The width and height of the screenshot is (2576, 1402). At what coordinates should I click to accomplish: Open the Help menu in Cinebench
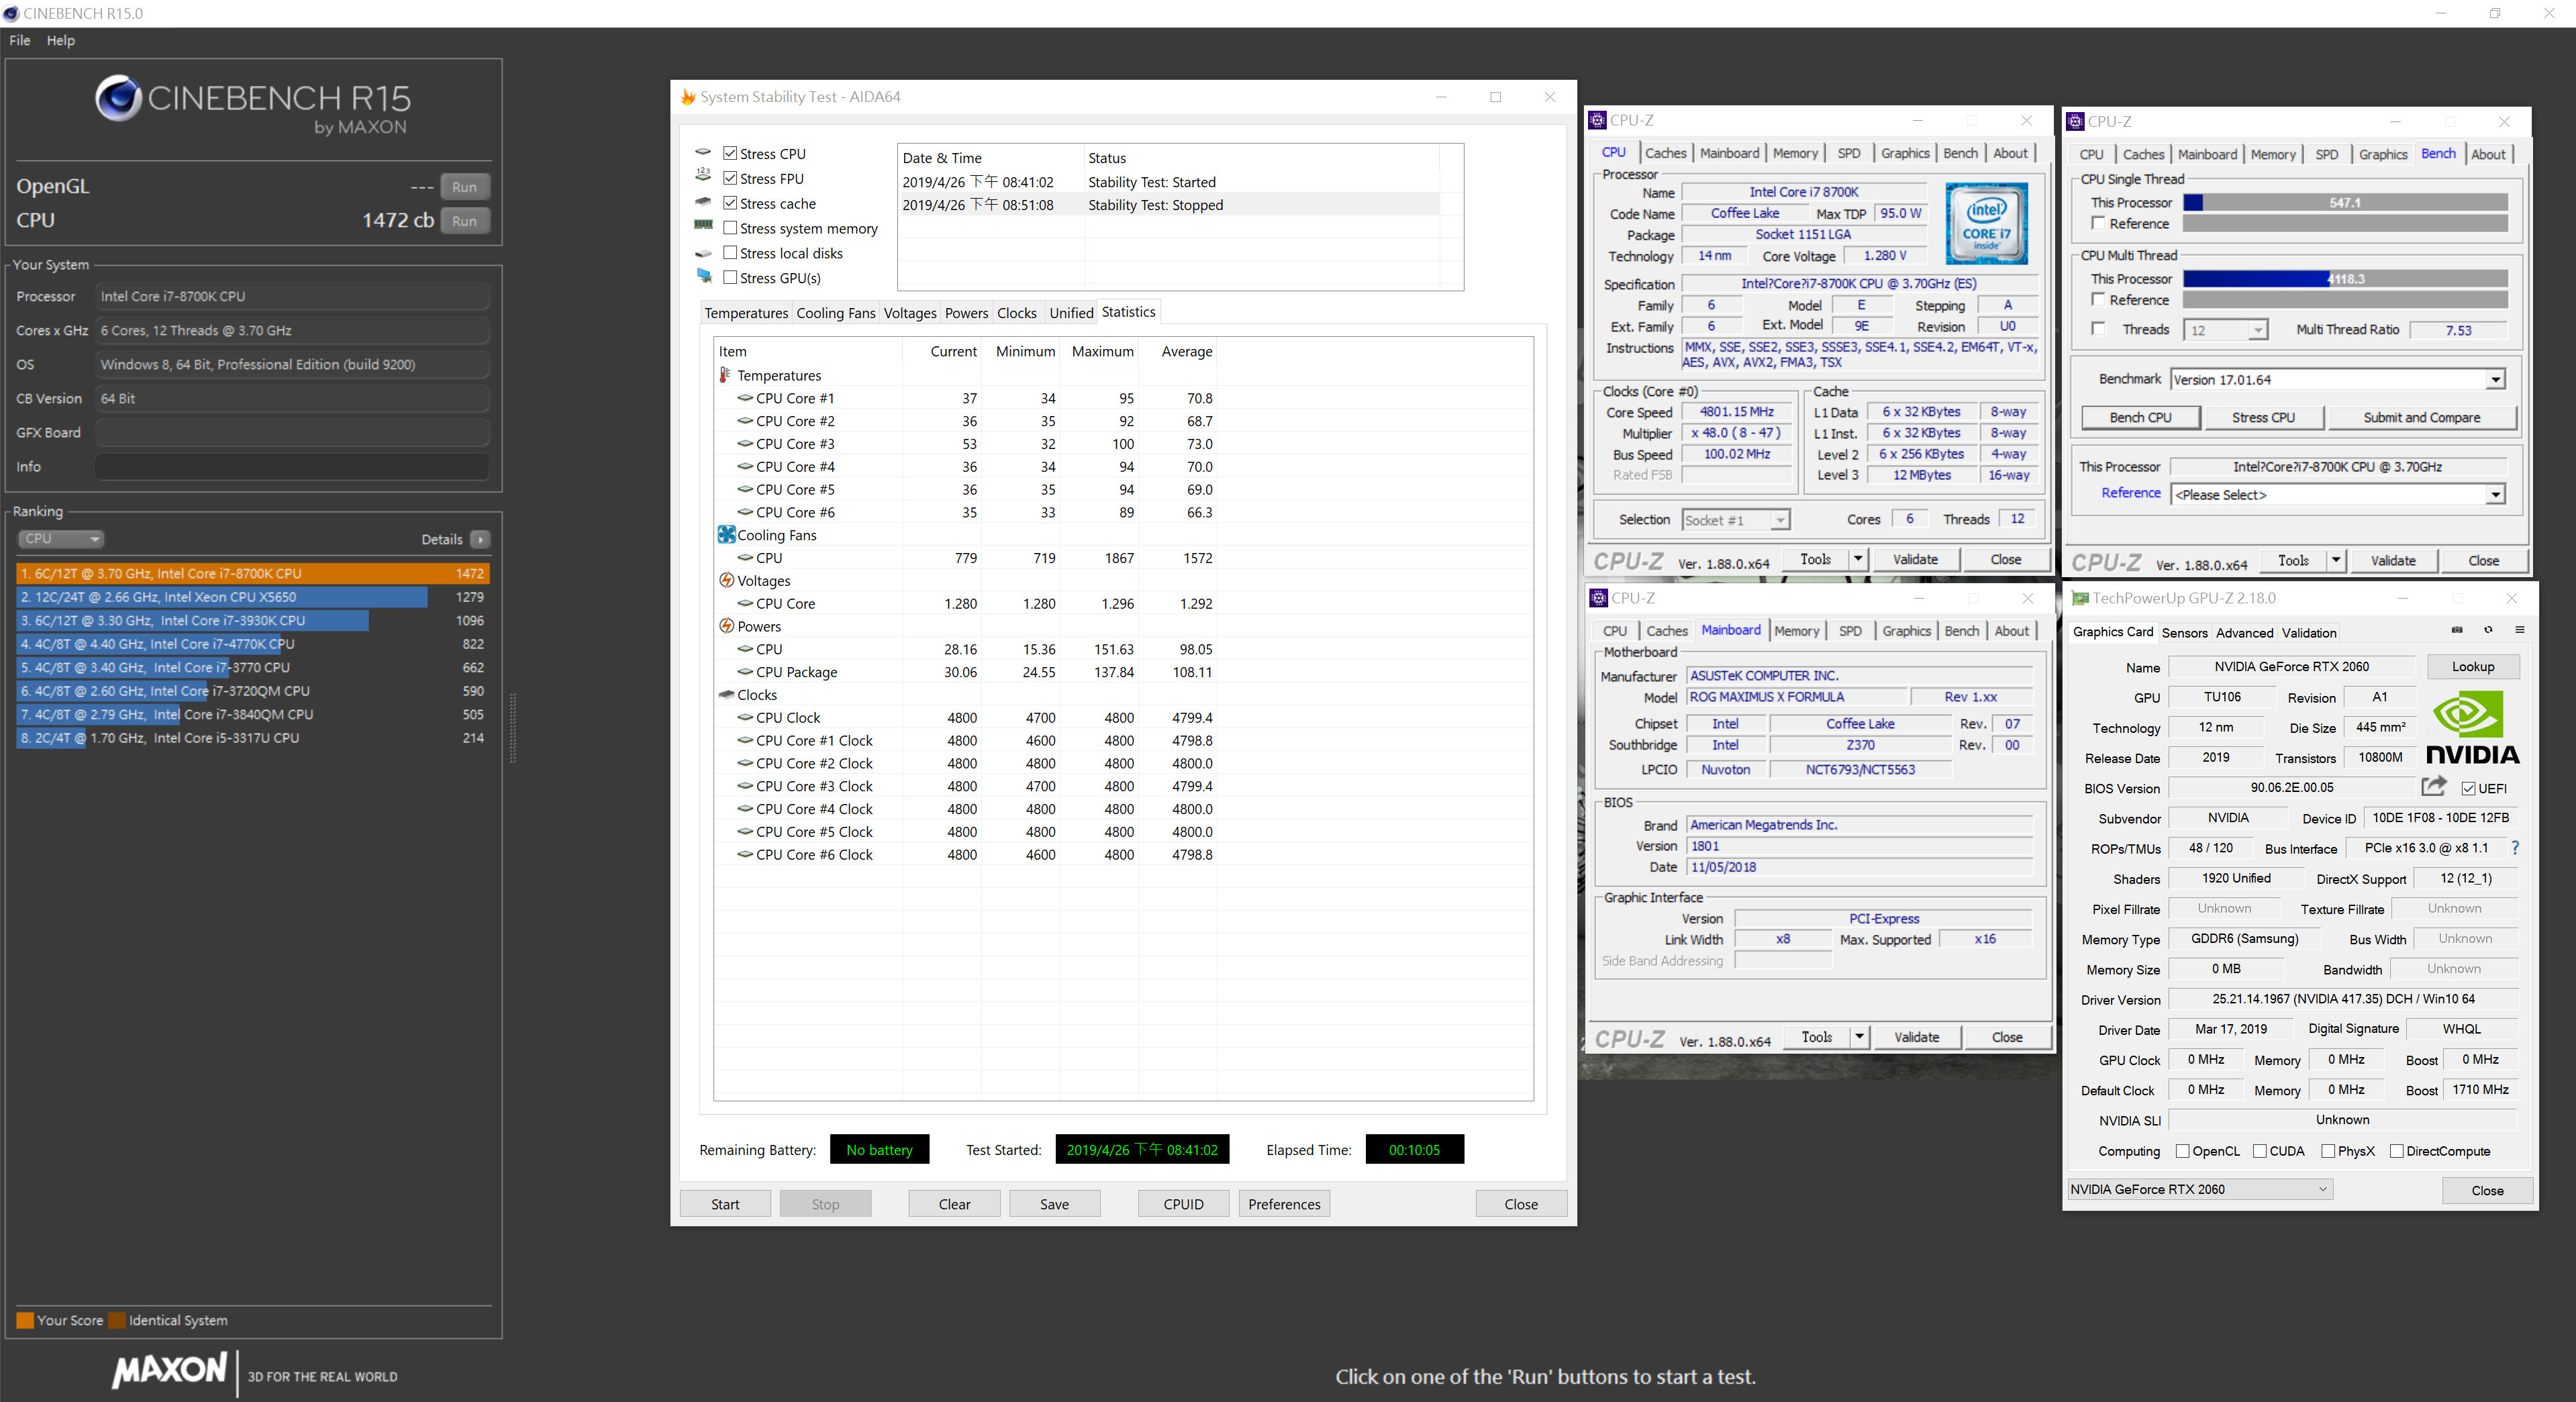point(60,40)
